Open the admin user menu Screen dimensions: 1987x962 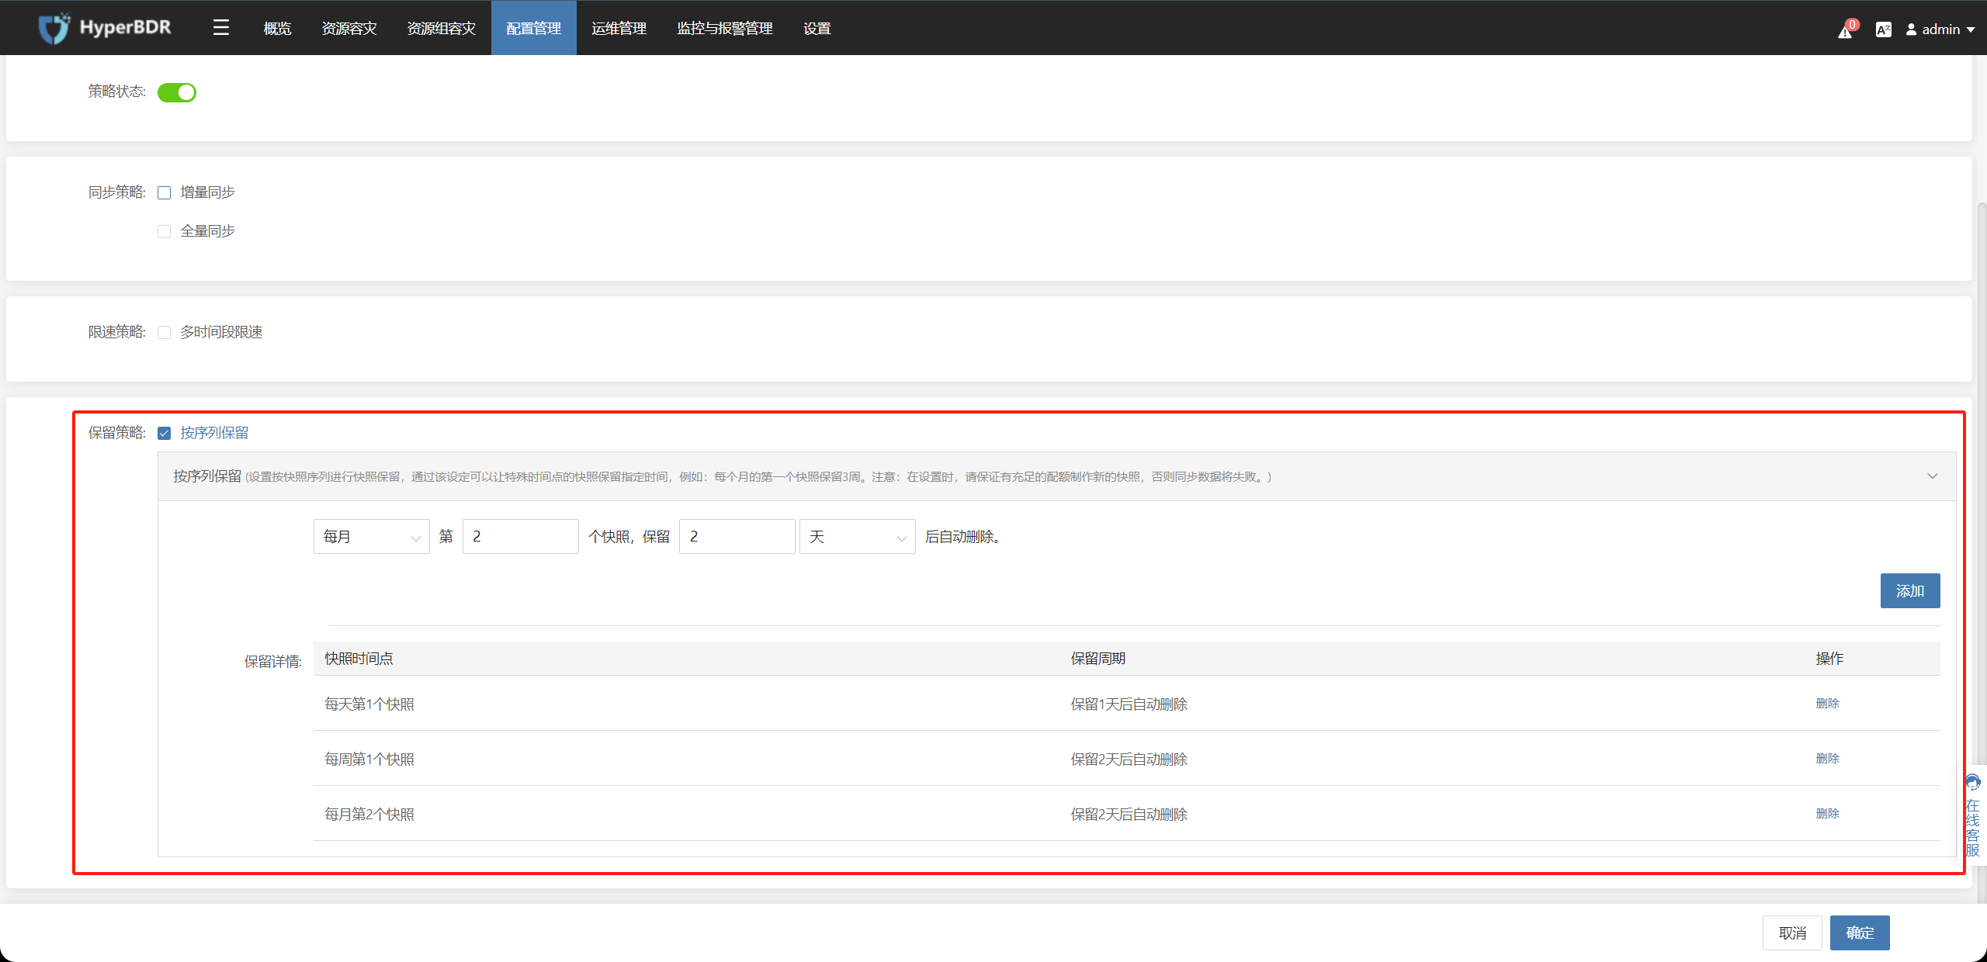pyautogui.click(x=1940, y=29)
